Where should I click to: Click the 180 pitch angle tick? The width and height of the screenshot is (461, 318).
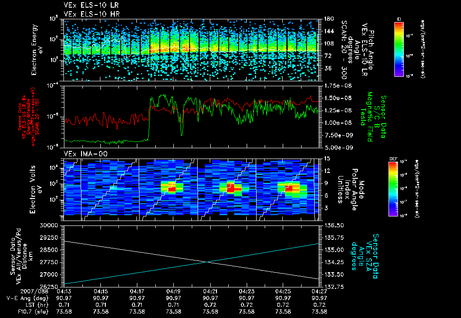(329, 19)
